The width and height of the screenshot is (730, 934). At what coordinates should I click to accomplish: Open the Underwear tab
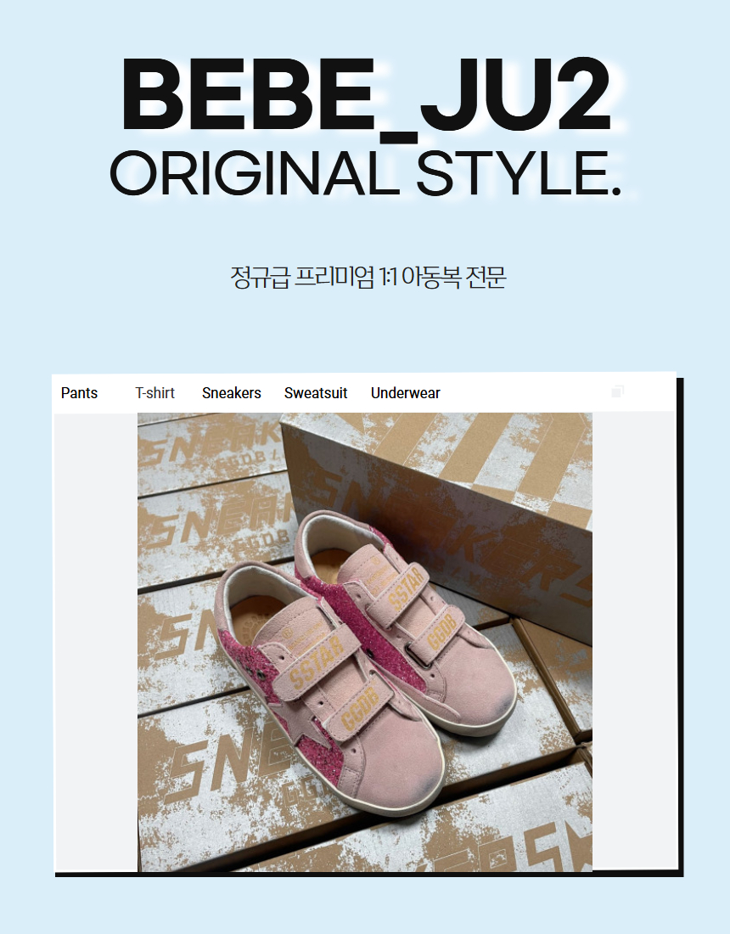pyautogui.click(x=406, y=393)
